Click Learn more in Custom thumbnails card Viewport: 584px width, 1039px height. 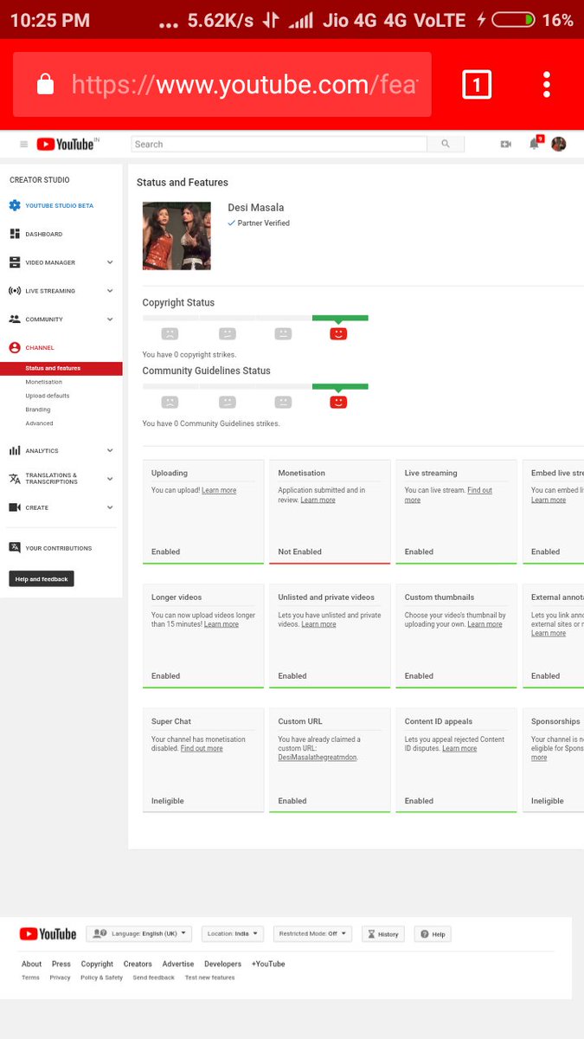click(485, 624)
